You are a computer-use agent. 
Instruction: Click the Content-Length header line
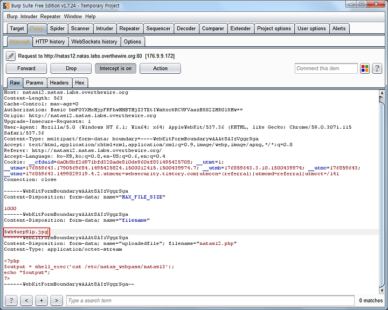point(33,98)
